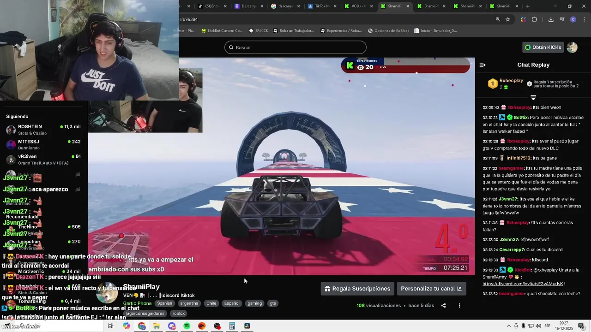The height and width of the screenshot is (332, 591).
Task: Open the user avatar menu beside Obtén KICKs
Action: pos(572,47)
